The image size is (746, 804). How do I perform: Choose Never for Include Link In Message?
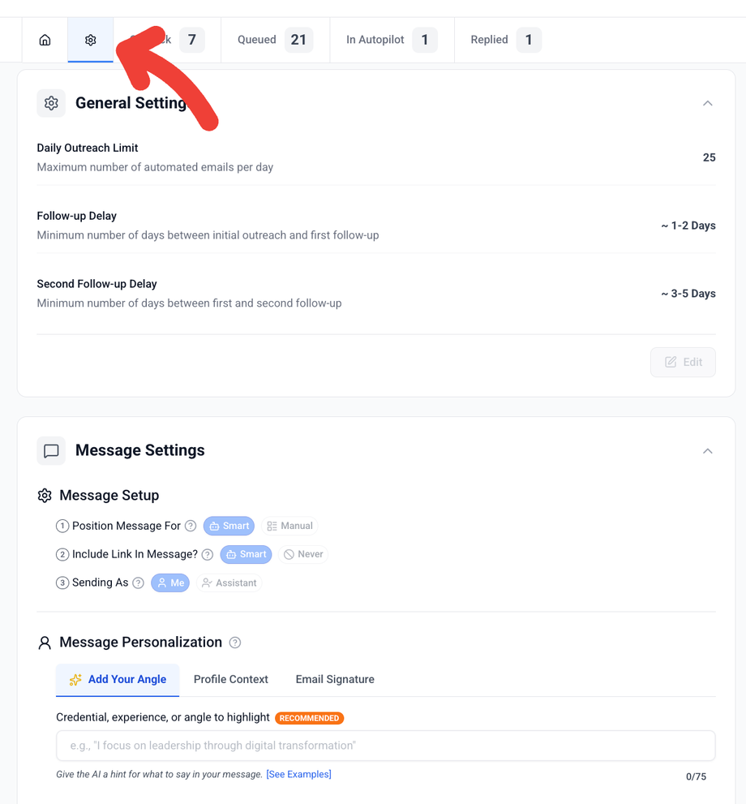[x=303, y=555]
